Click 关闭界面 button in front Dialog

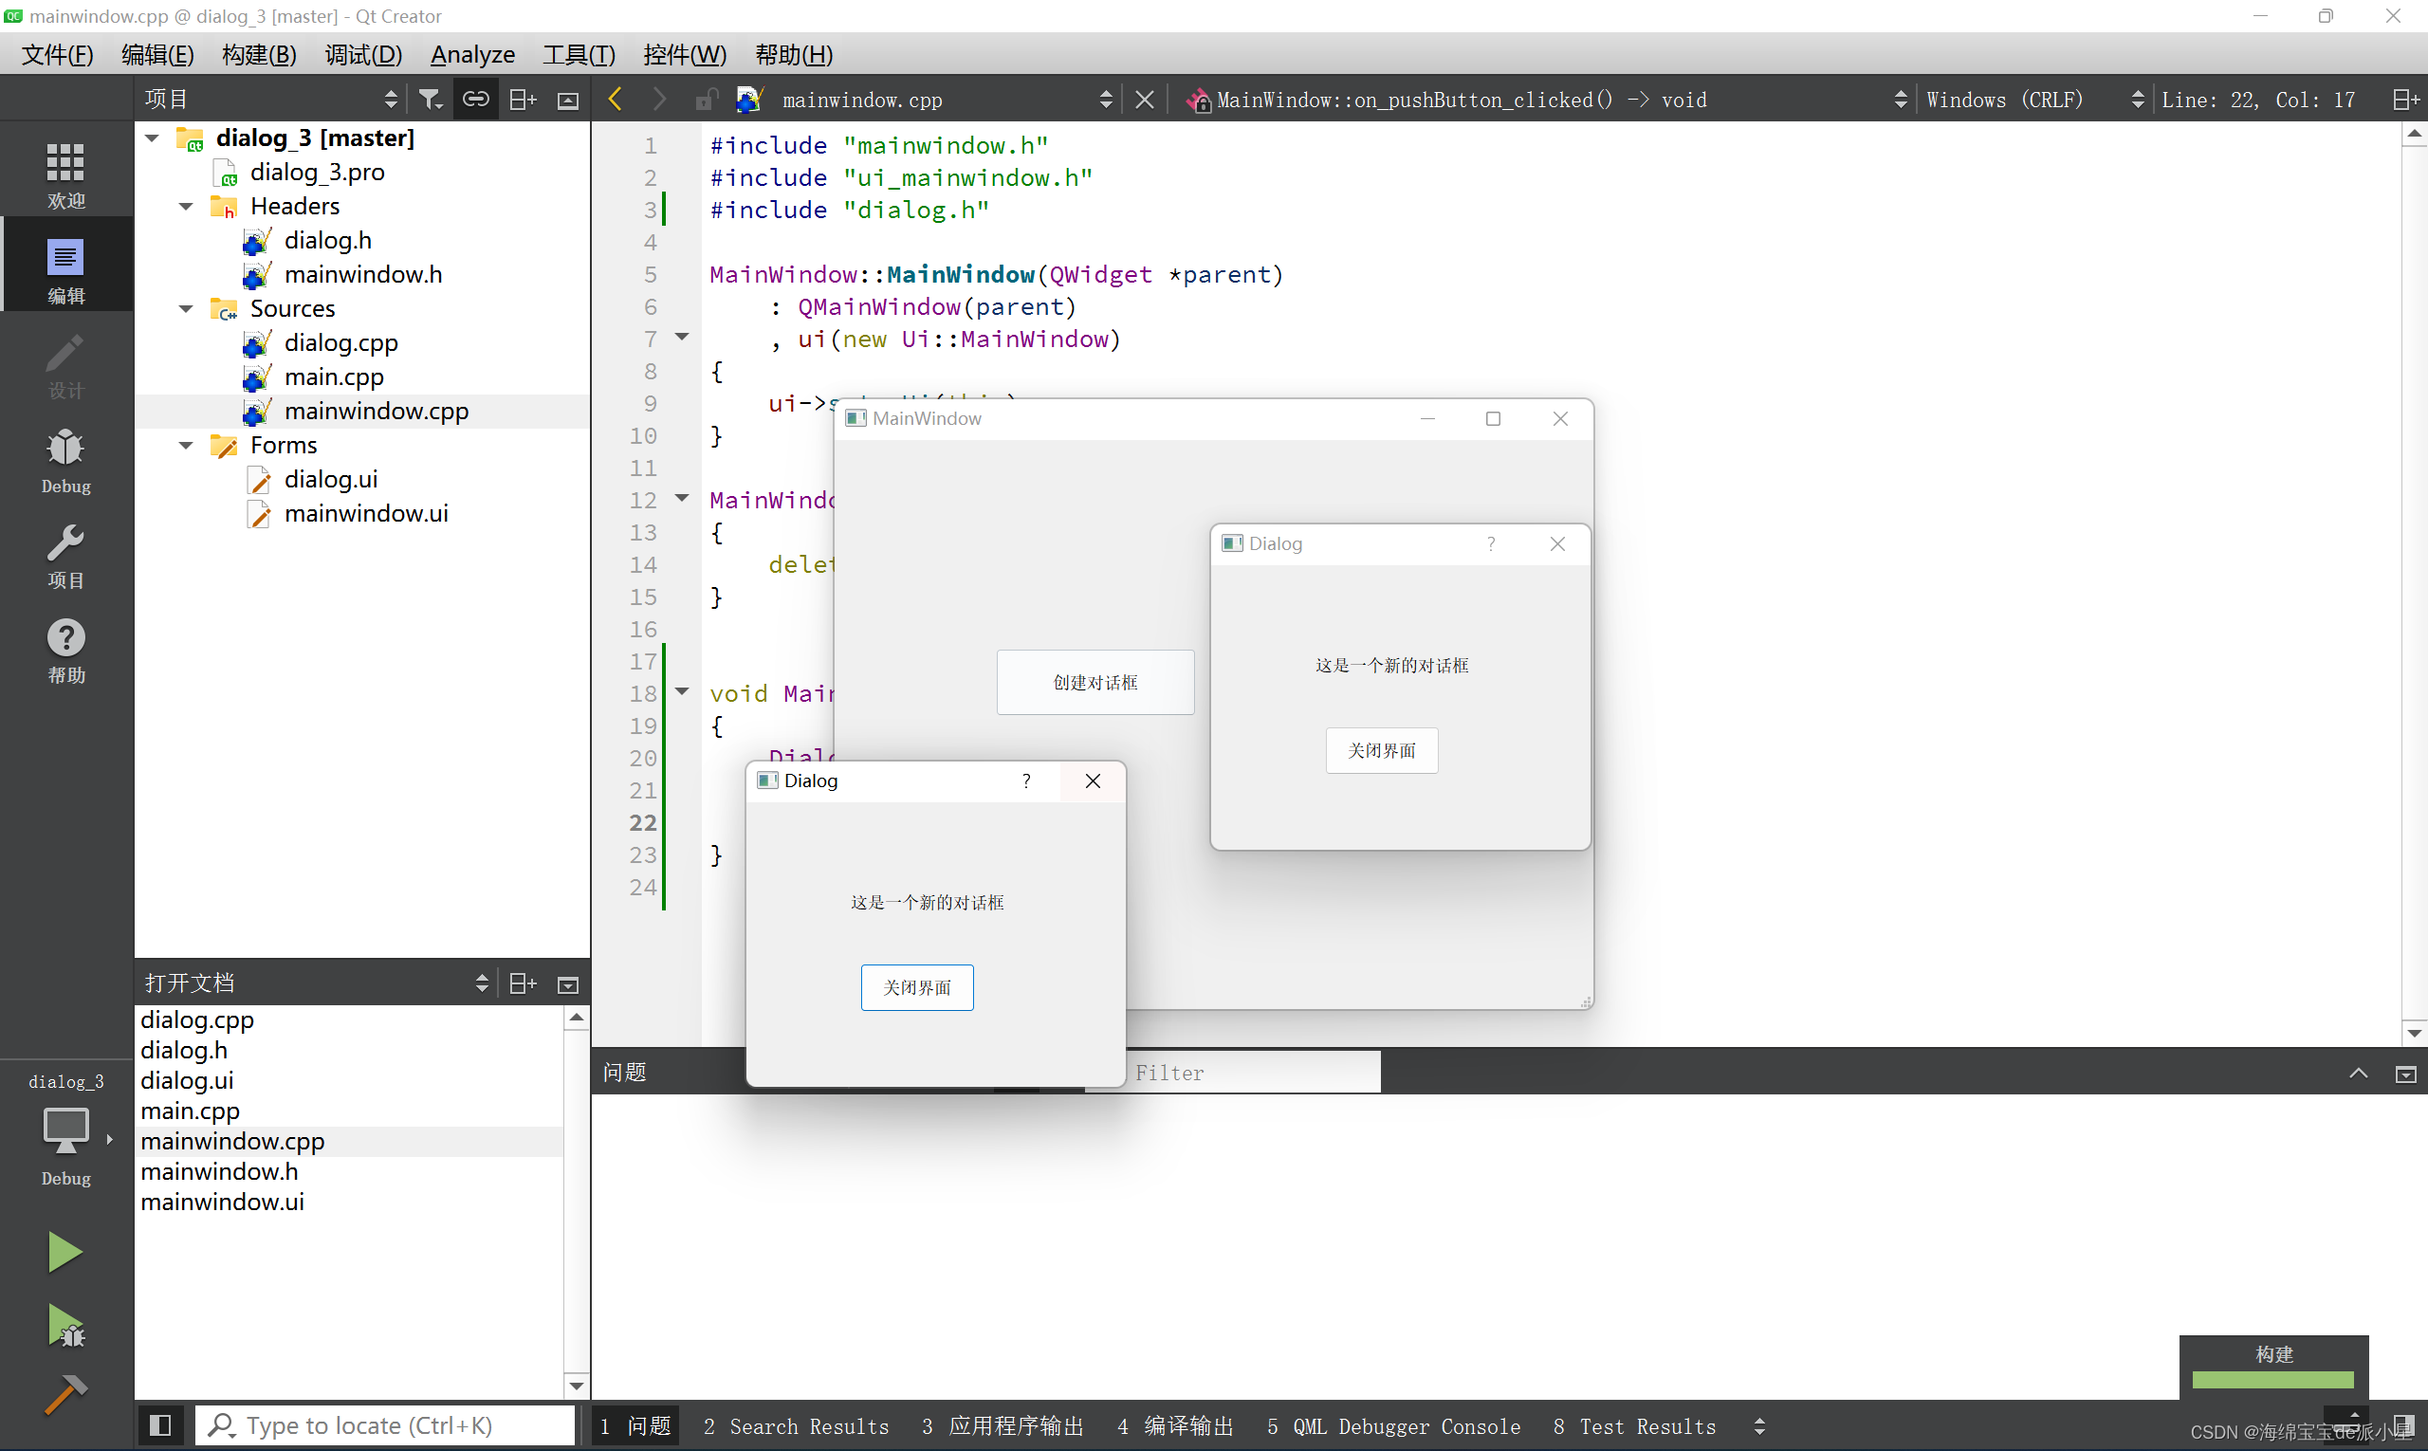[917, 987]
